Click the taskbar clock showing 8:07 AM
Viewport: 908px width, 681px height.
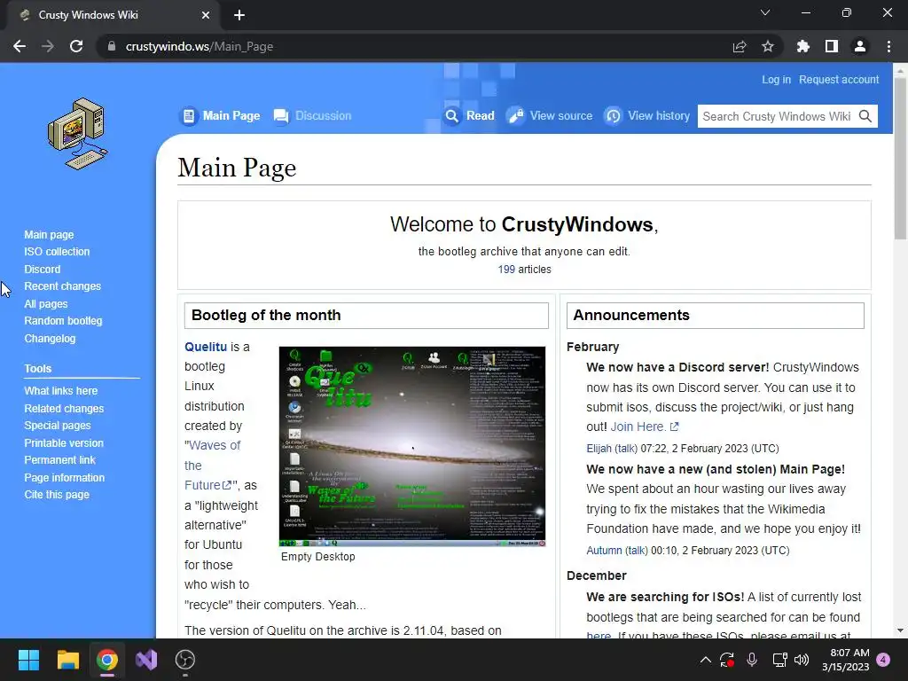845,660
